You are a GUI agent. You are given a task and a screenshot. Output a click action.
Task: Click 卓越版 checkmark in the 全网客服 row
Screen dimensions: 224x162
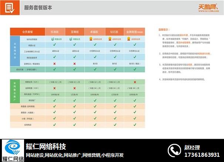click(95, 106)
